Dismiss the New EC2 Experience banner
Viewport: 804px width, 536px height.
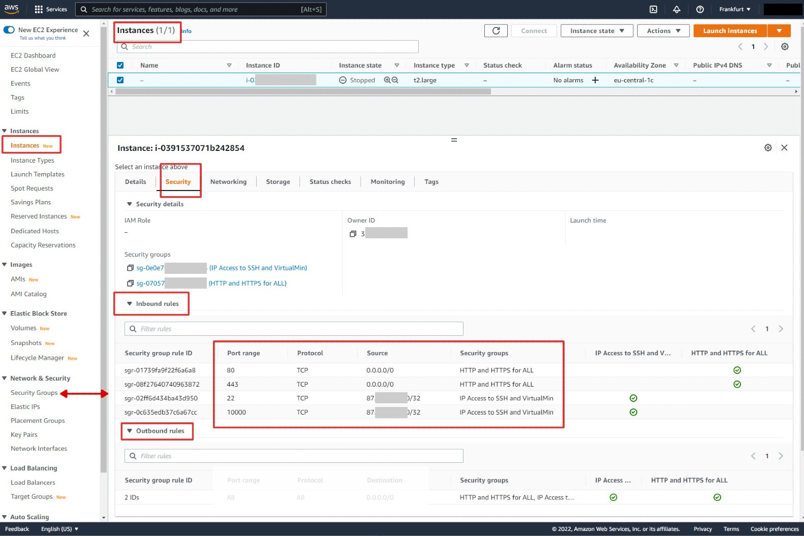pyautogui.click(x=86, y=34)
